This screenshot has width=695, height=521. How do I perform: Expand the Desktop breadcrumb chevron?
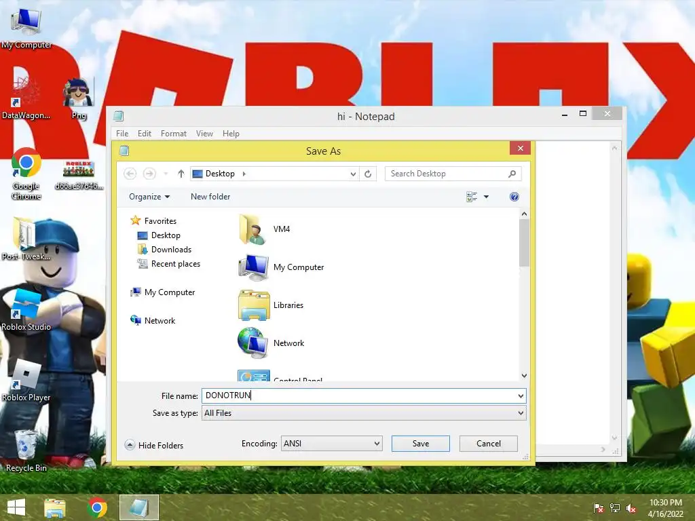coord(244,174)
